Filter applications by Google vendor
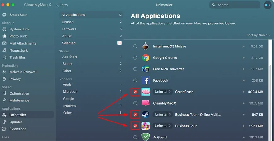The image size is (274, 141). click(91, 99)
